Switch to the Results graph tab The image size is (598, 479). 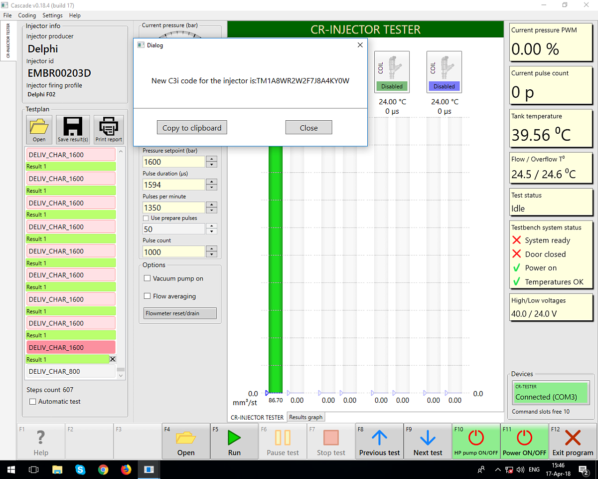pos(306,417)
